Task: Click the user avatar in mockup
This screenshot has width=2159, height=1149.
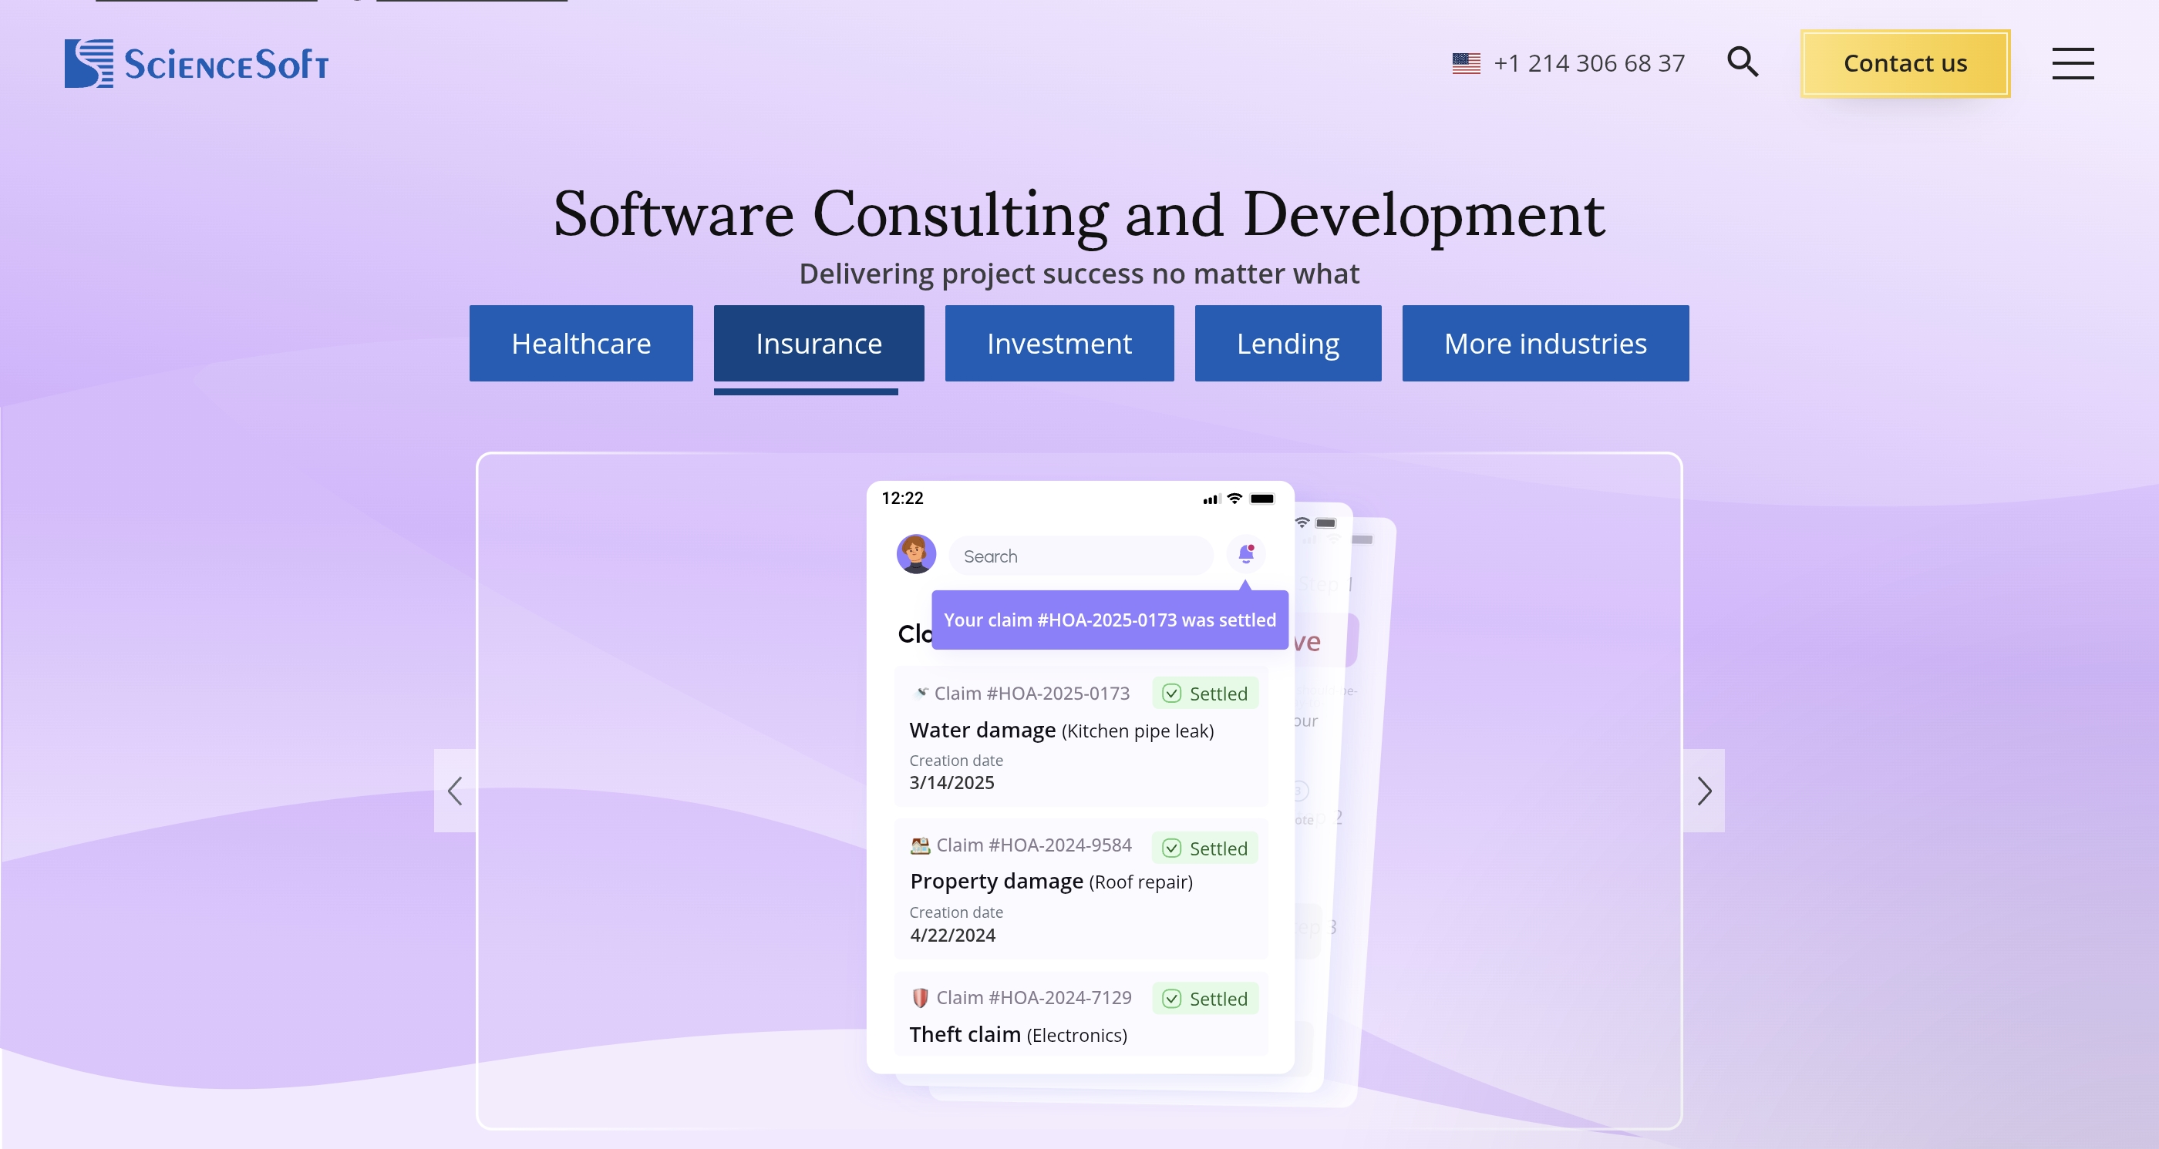Action: click(x=916, y=554)
